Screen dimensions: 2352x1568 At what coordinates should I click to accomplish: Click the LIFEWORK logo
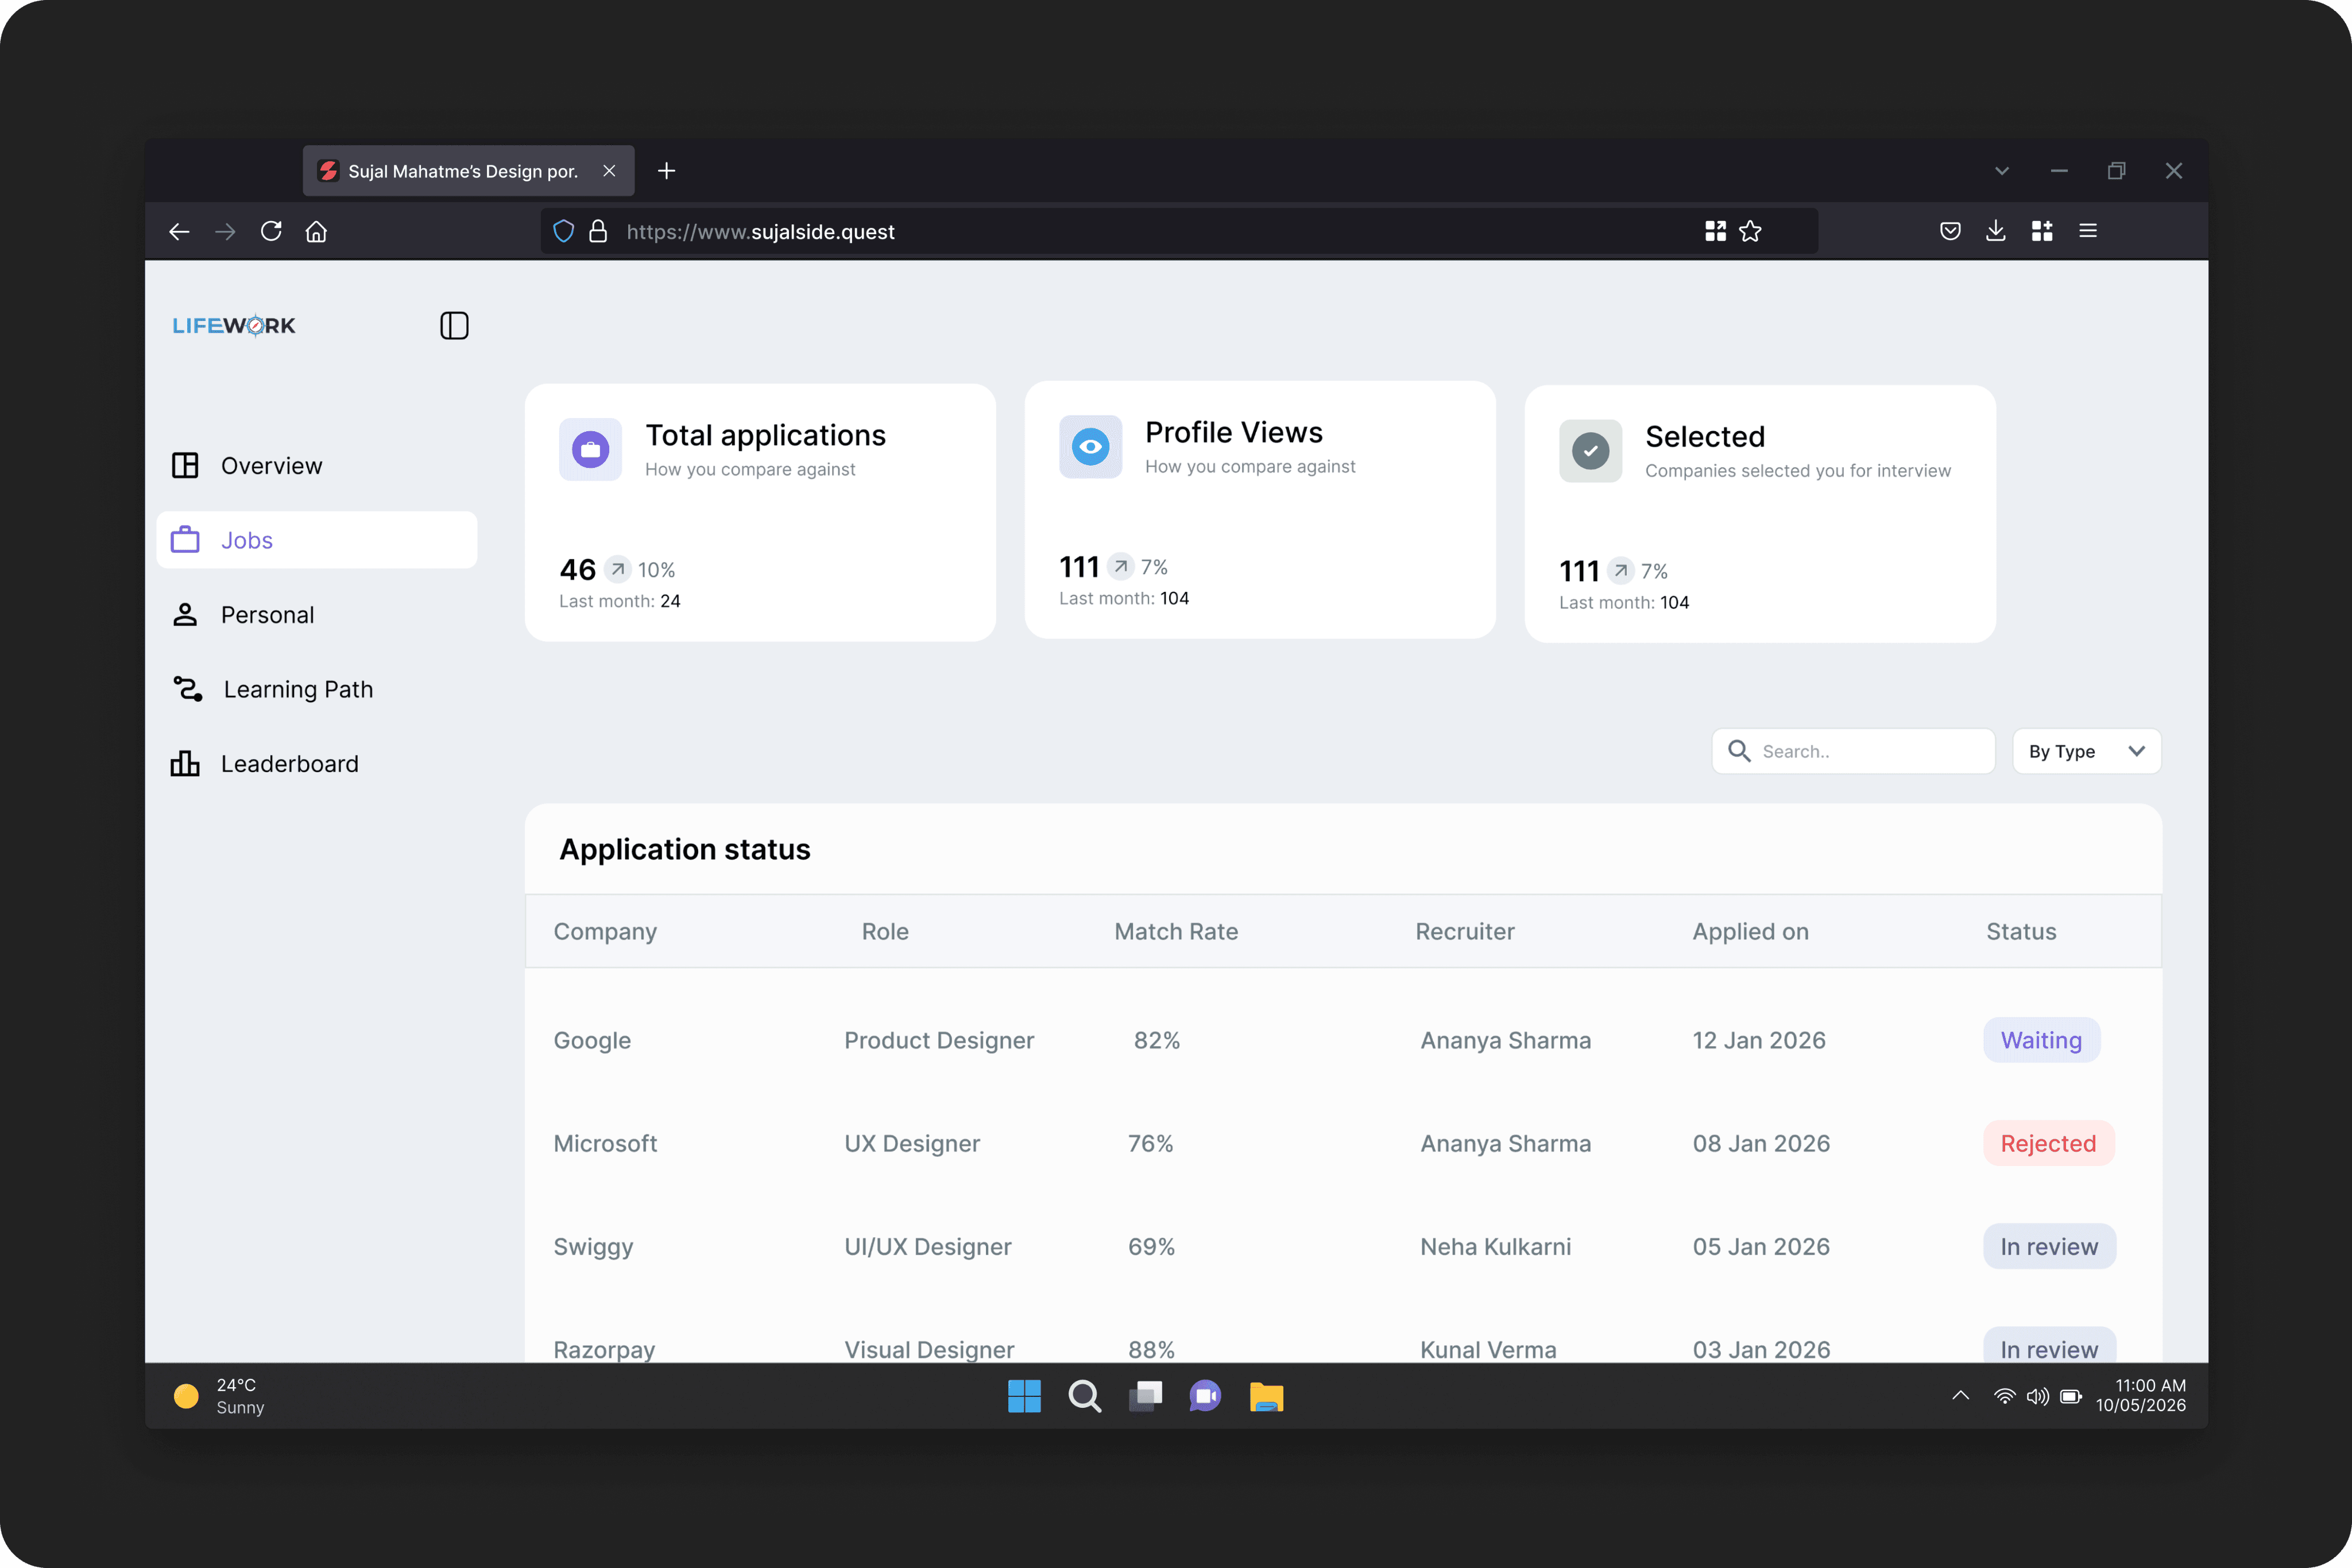point(234,326)
